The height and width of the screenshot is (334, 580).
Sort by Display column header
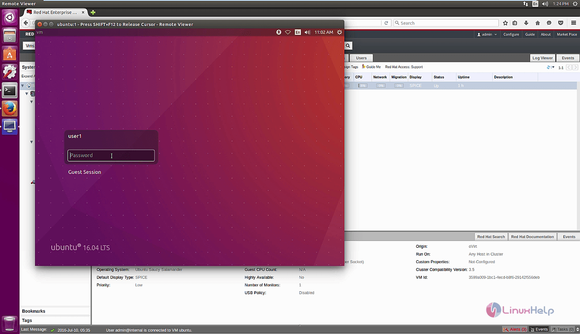(x=420, y=77)
